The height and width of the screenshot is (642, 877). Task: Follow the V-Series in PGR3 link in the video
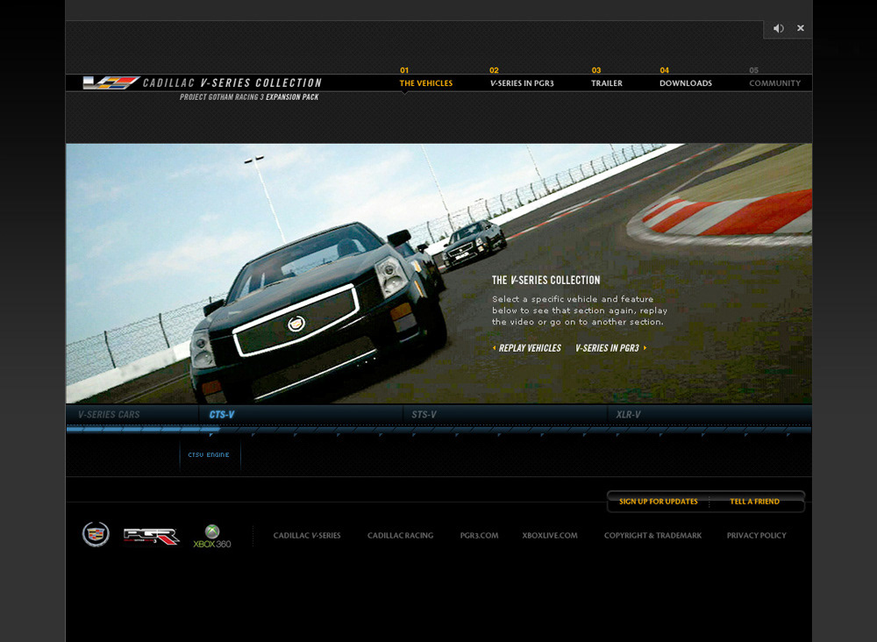tap(610, 348)
